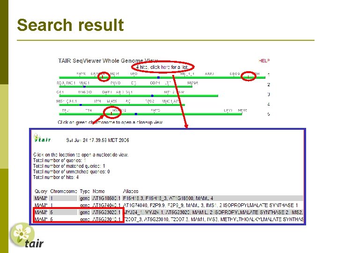Click the Aliases column header
Screen dimensions: 337x253
click(131, 191)
